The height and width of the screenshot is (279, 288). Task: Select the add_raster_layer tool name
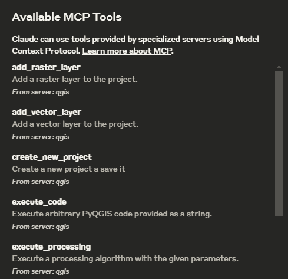point(46,67)
